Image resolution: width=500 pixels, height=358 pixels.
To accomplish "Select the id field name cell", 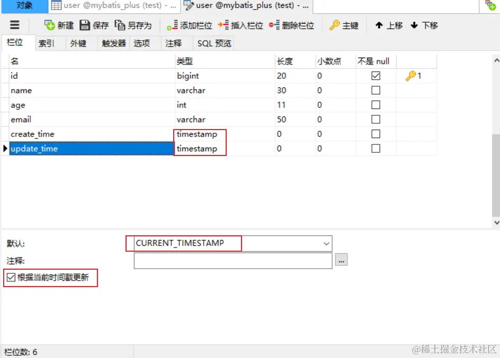I will tap(92, 76).
